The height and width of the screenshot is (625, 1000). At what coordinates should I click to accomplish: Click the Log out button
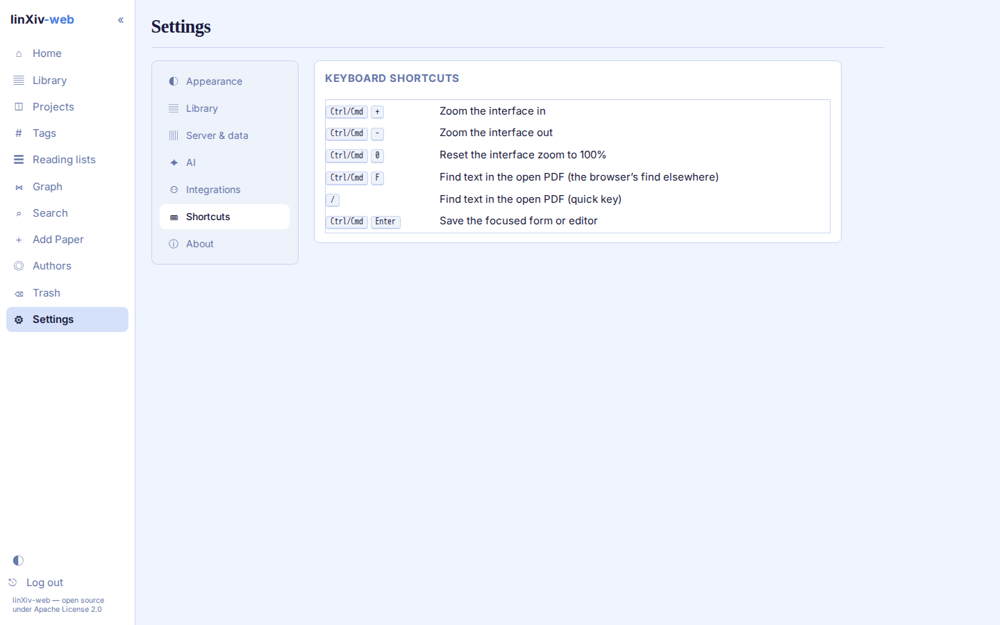pos(35,583)
